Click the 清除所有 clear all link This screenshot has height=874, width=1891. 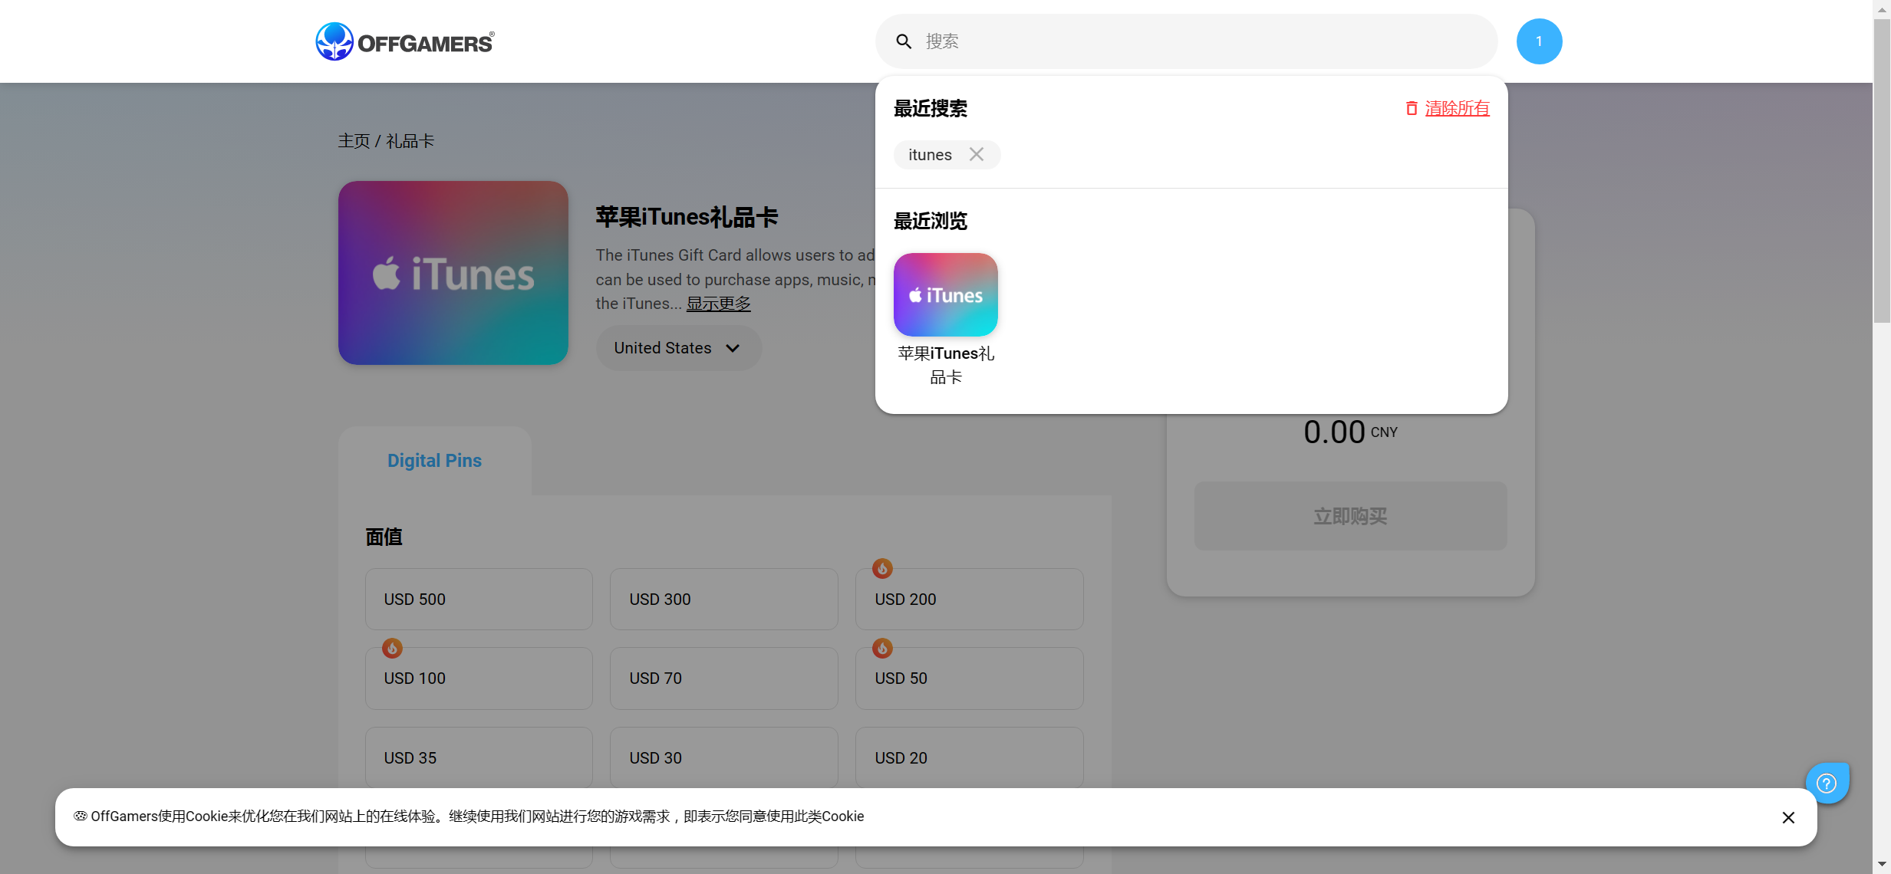pos(1457,108)
